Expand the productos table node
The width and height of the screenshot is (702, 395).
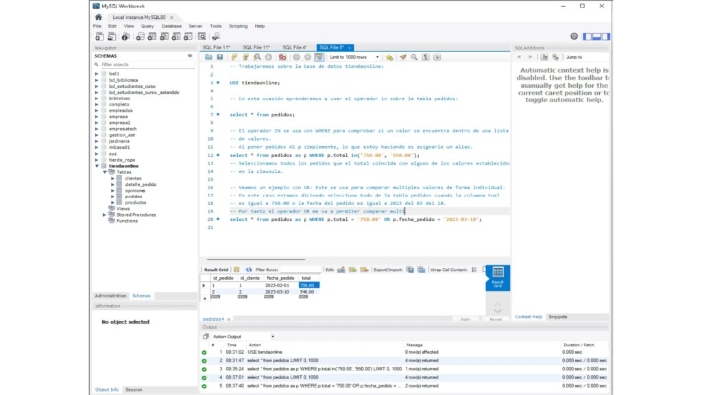point(112,202)
